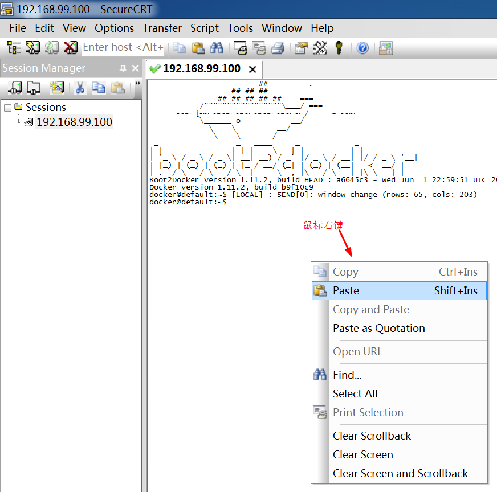Open the Keymap Editor toolbar icon

pos(320,48)
